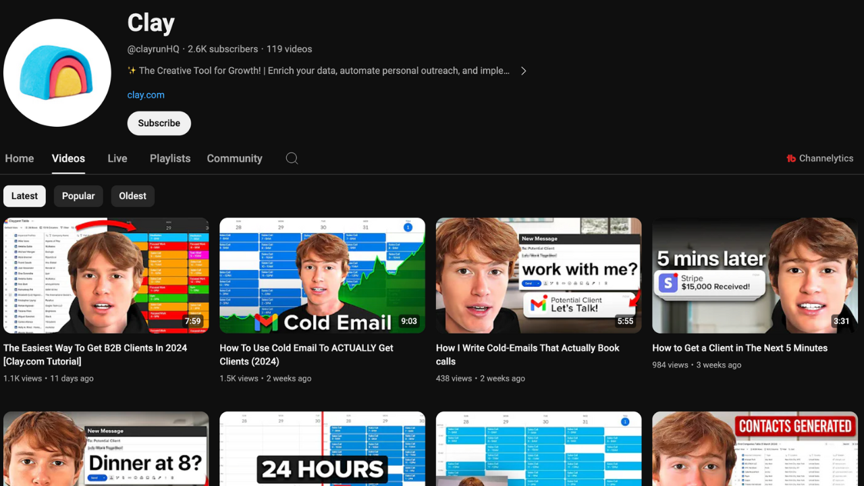
Task: Open the '5 mins later' 3:31 thumbnail
Action: click(755, 275)
